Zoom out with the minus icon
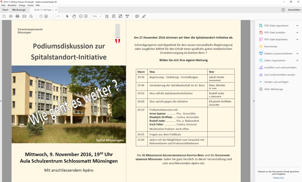Viewport: 302px width, 182px height. tap(81, 16)
